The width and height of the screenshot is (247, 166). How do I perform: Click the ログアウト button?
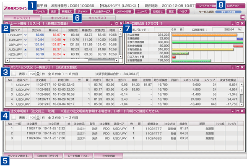tap(233, 6)
